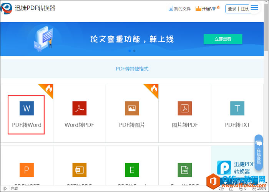Viewport: 269px width, 192px height.
Task: Click the 图片转PDF icon
Action: tap(185, 108)
